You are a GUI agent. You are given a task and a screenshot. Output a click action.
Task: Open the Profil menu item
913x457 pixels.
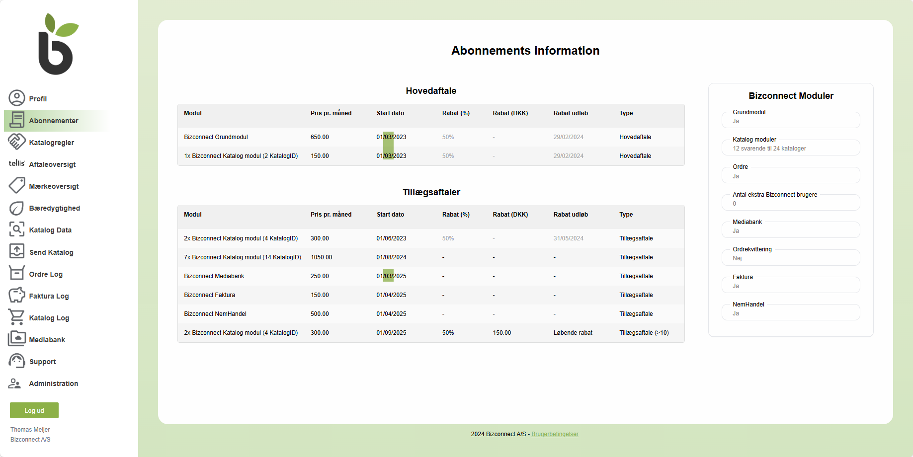point(38,99)
